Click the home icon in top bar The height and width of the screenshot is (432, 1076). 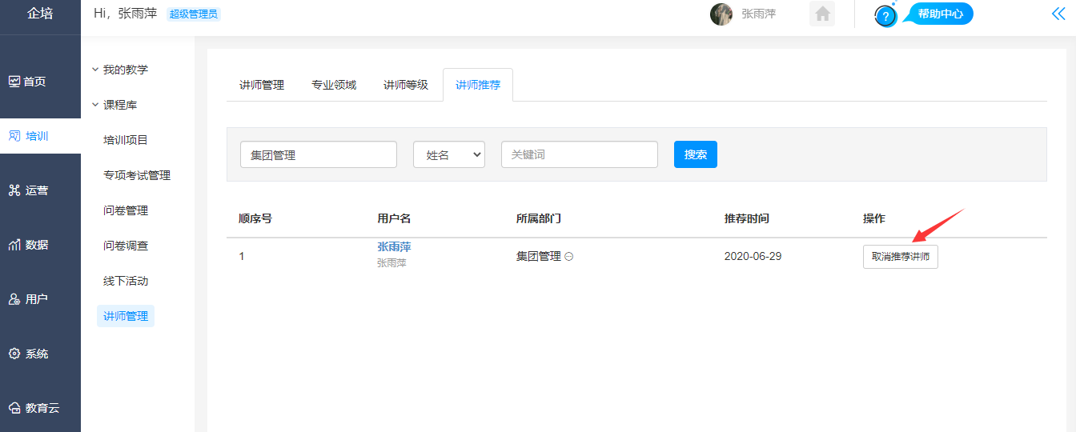(x=822, y=14)
